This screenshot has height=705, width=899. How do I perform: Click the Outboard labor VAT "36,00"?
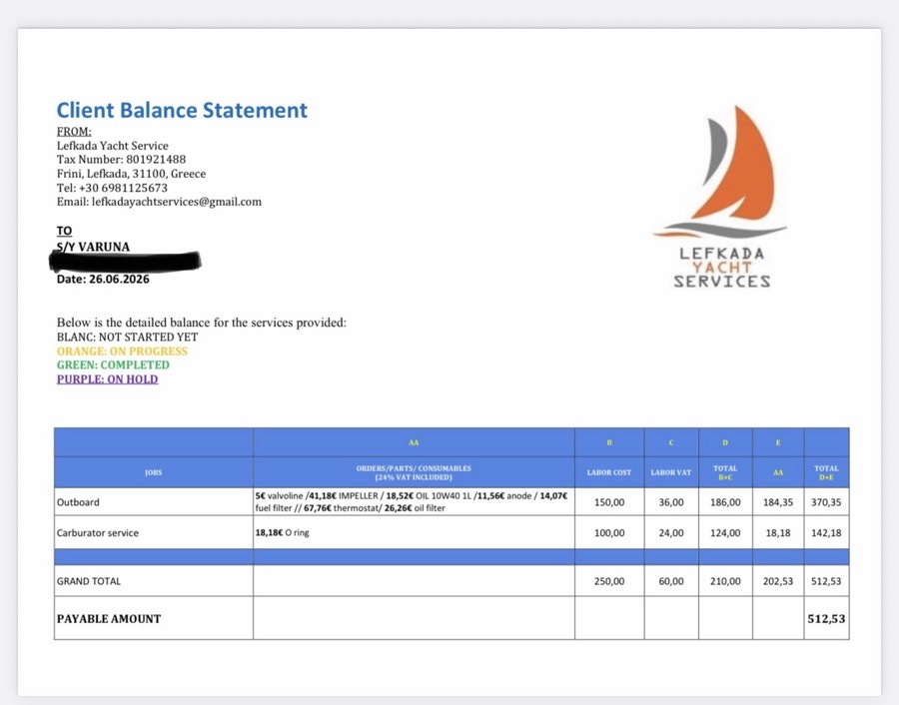671,502
